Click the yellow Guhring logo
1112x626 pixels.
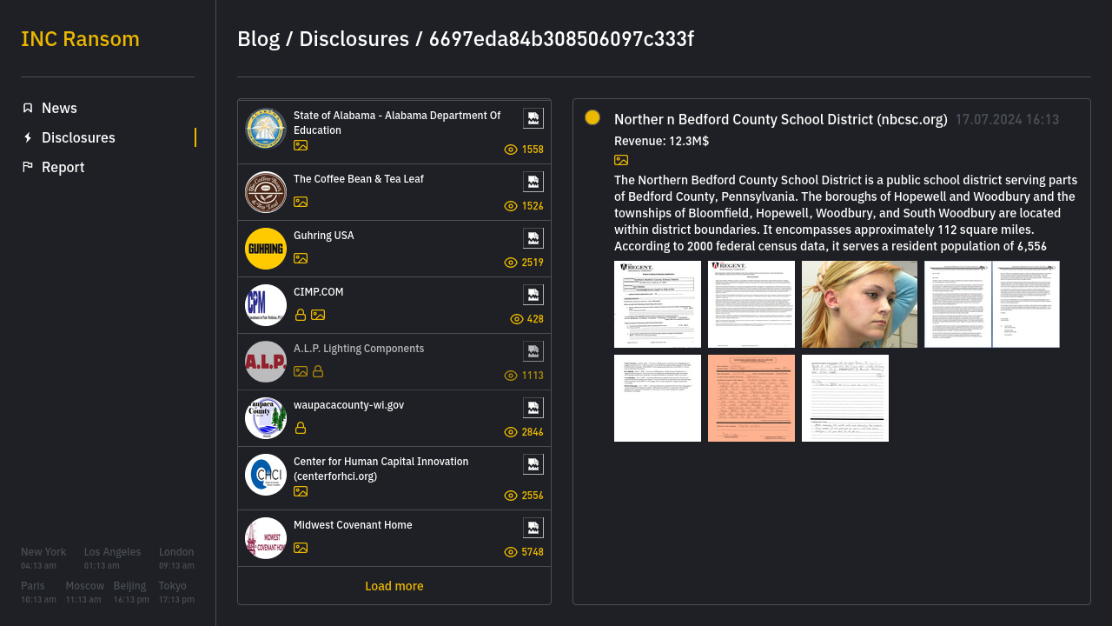tap(266, 249)
